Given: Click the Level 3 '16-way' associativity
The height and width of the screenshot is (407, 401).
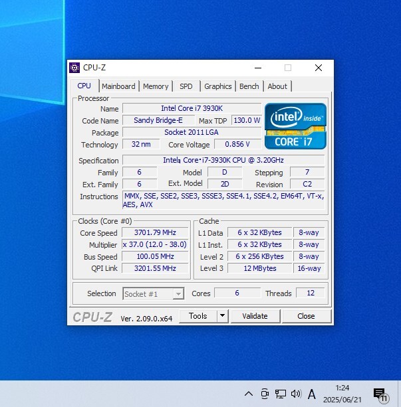Looking at the screenshot, I should pos(309,268).
